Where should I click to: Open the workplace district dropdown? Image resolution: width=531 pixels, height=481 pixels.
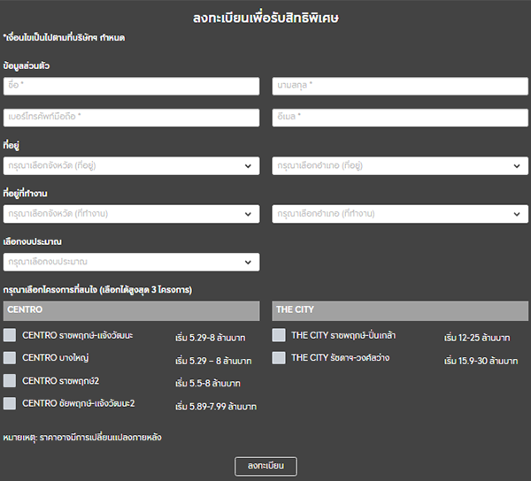point(400,214)
